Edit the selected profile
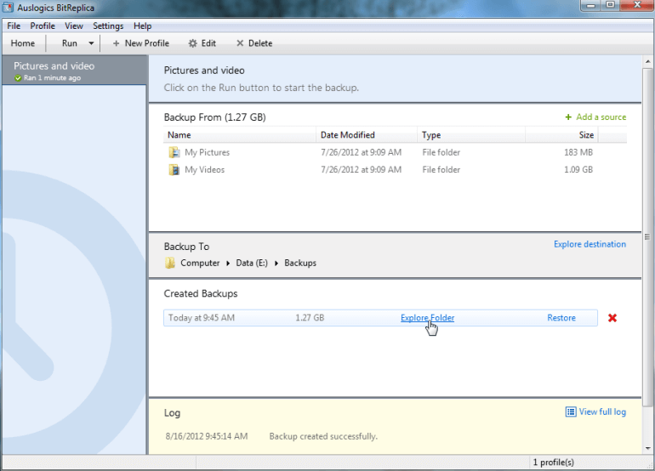This screenshot has height=471, width=655. coord(202,43)
